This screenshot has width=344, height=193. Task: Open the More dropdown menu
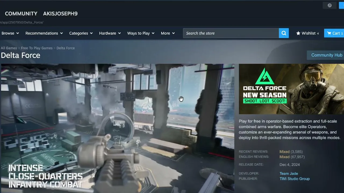(168, 33)
